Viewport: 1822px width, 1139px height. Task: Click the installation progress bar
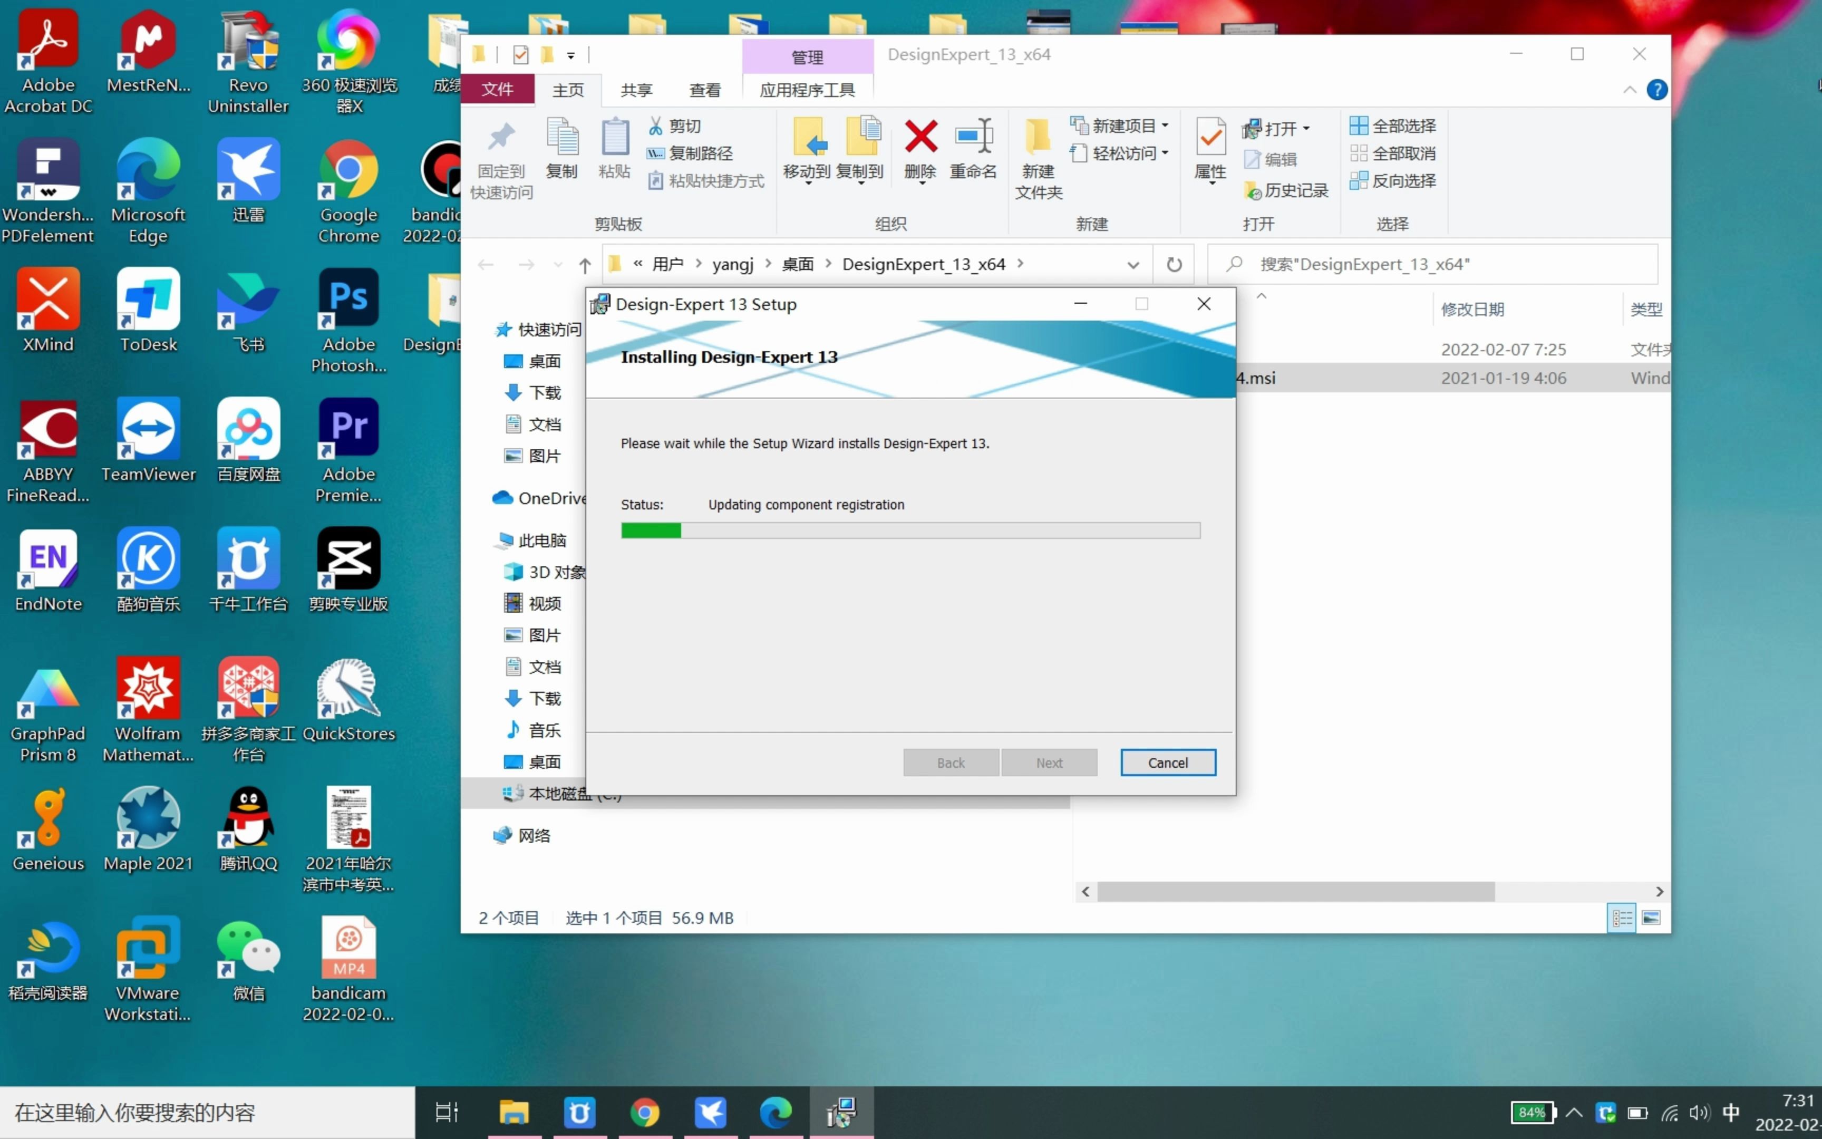click(909, 530)
